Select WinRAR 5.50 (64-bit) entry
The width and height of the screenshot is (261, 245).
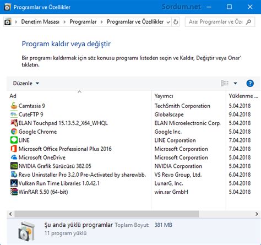click(x=43, y=192)
